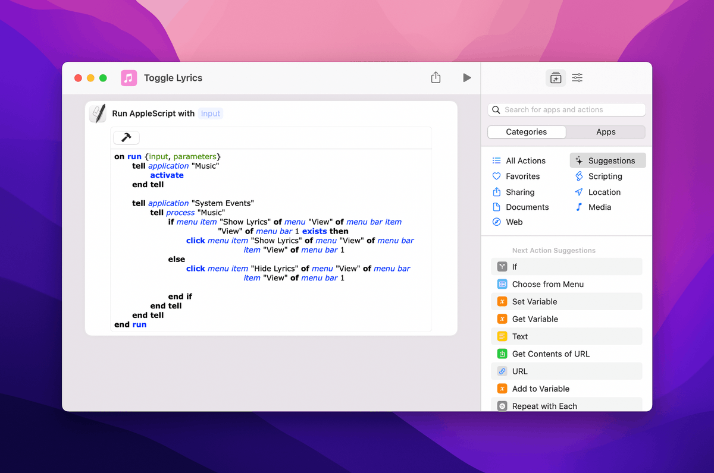Click the AppleScript action icon
The width and height of the screenshot is (714, 473).
(x=98, y=113)
